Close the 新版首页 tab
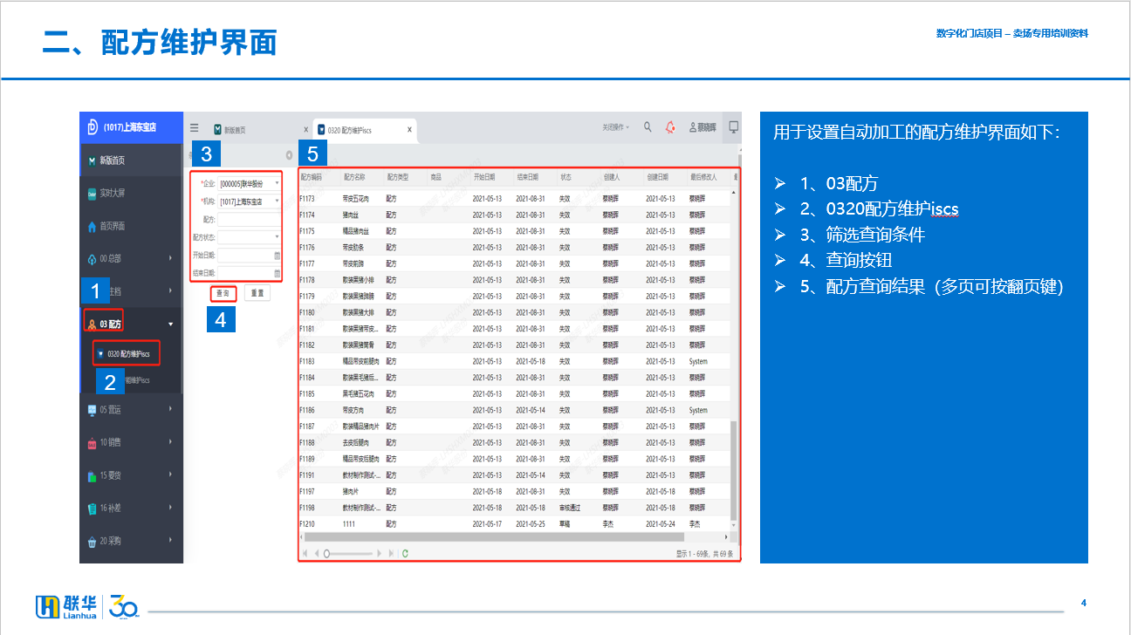1131x635 pixels. [305, 130]
